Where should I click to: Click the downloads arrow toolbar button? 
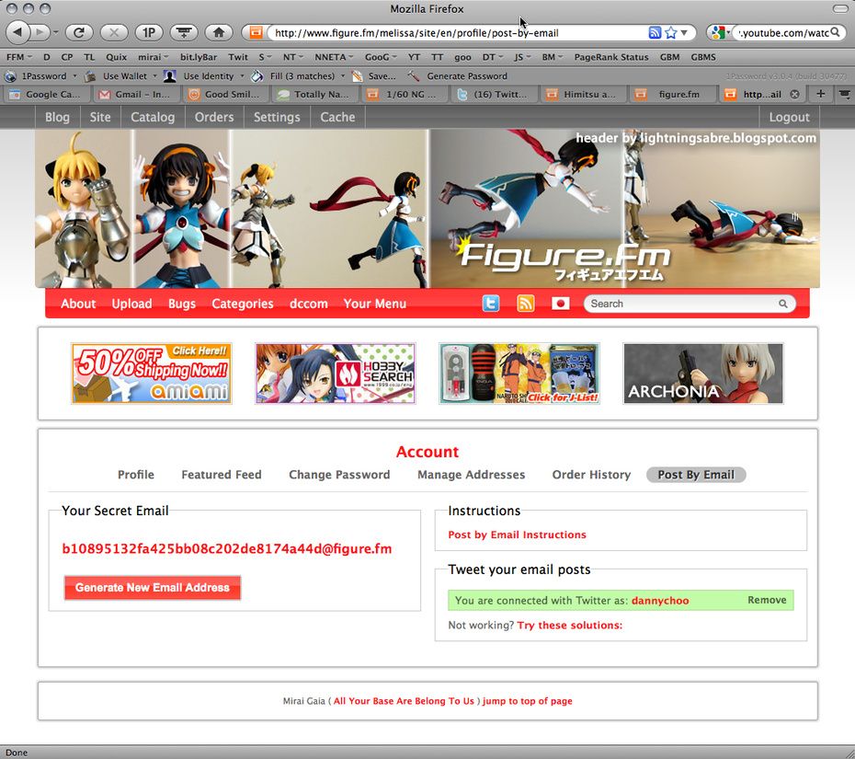click(x=184, y=33)
